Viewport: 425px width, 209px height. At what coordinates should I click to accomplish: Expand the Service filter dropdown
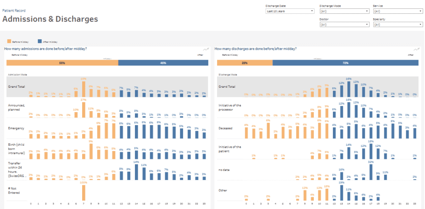coord(398,11)
